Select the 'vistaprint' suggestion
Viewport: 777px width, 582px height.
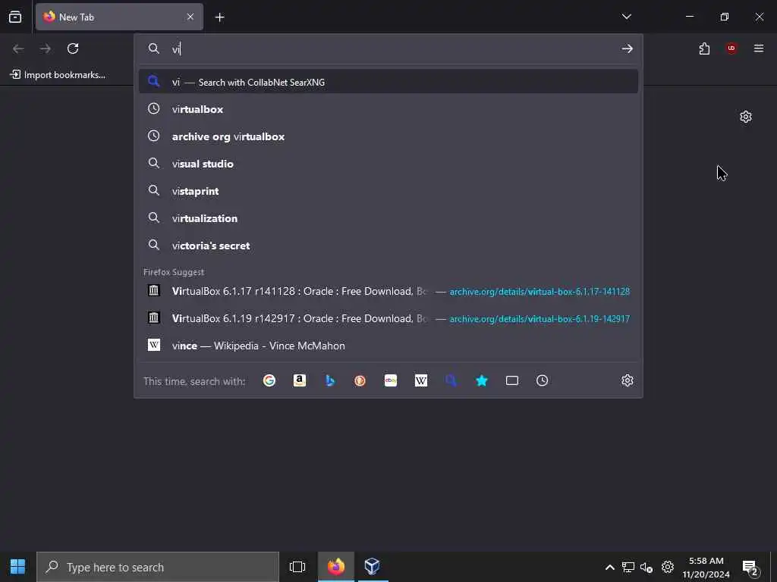point(388,190)
